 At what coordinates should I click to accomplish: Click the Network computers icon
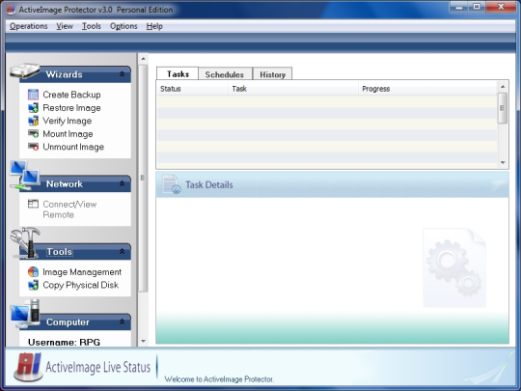25,176
